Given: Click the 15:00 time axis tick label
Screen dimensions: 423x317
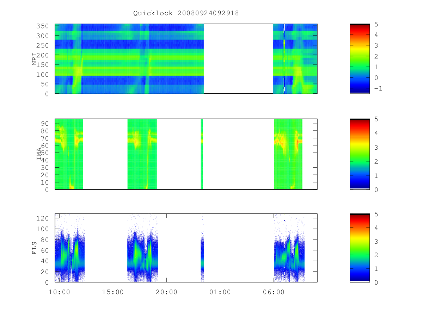Looking at the screenshot, I should tap(113, 292).
